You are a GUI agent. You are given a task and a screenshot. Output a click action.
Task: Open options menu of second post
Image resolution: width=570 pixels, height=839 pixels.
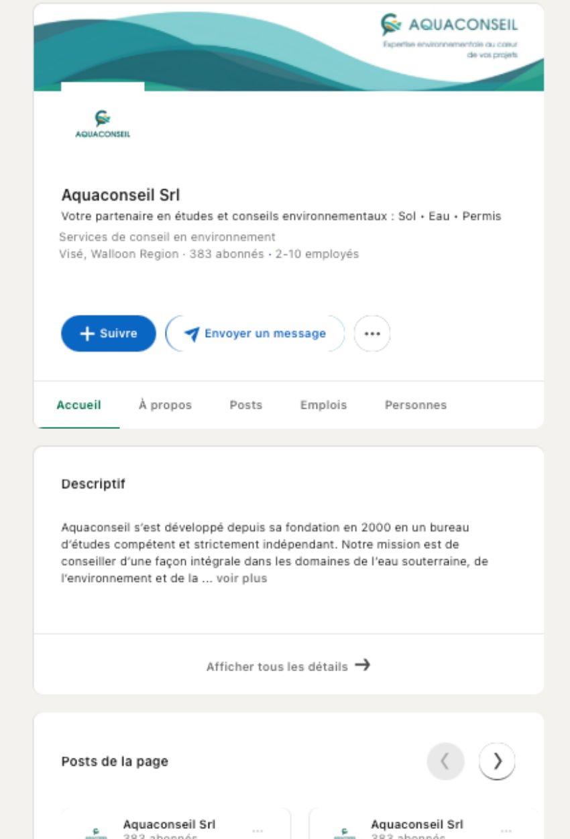(x=506, y=831)
